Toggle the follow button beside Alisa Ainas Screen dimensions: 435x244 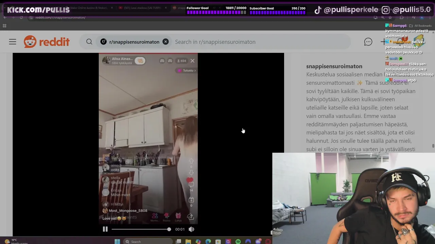click(x=140, y=61)
